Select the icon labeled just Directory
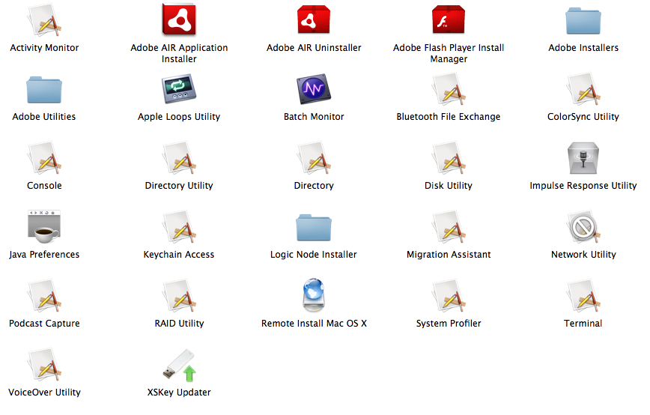650x415 pixels. tap(314, 157)
